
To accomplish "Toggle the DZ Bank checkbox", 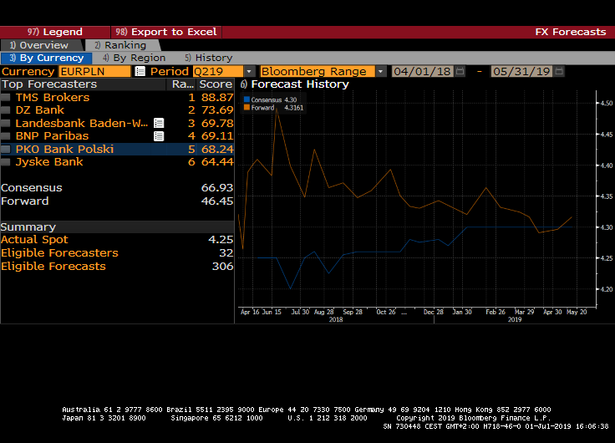I will (x=6, y=110).
